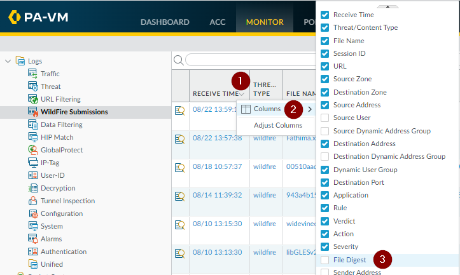Collapse the Logs tree node
This screenshot has height=275, width=460.
click(8, 61)
